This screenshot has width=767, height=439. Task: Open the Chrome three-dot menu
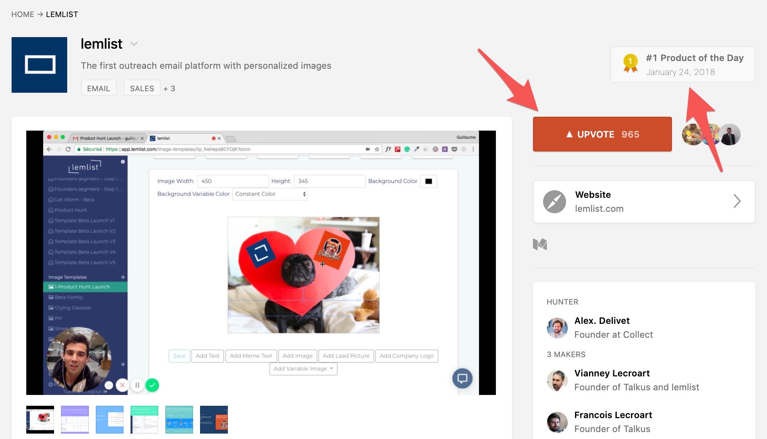[473, 149]
